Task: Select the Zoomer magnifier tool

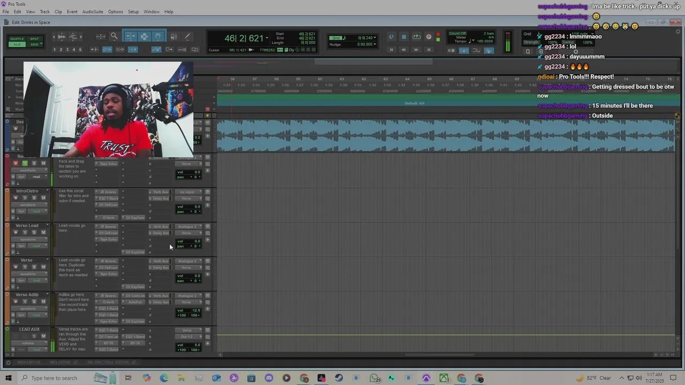Action: [114, 36]
